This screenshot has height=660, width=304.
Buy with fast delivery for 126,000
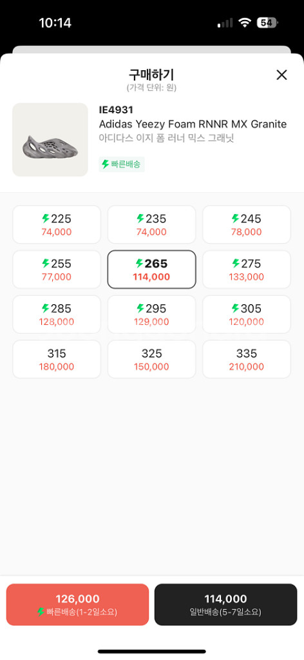pos(77,605)
